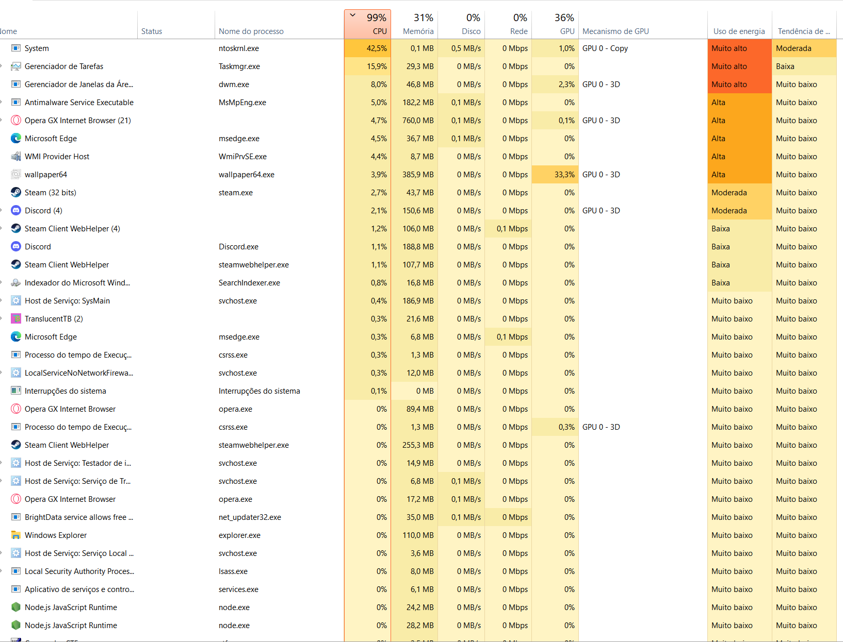Click the Node.js icon using 28,2 MB
The image size is (843, 642).
click(16, 626)
